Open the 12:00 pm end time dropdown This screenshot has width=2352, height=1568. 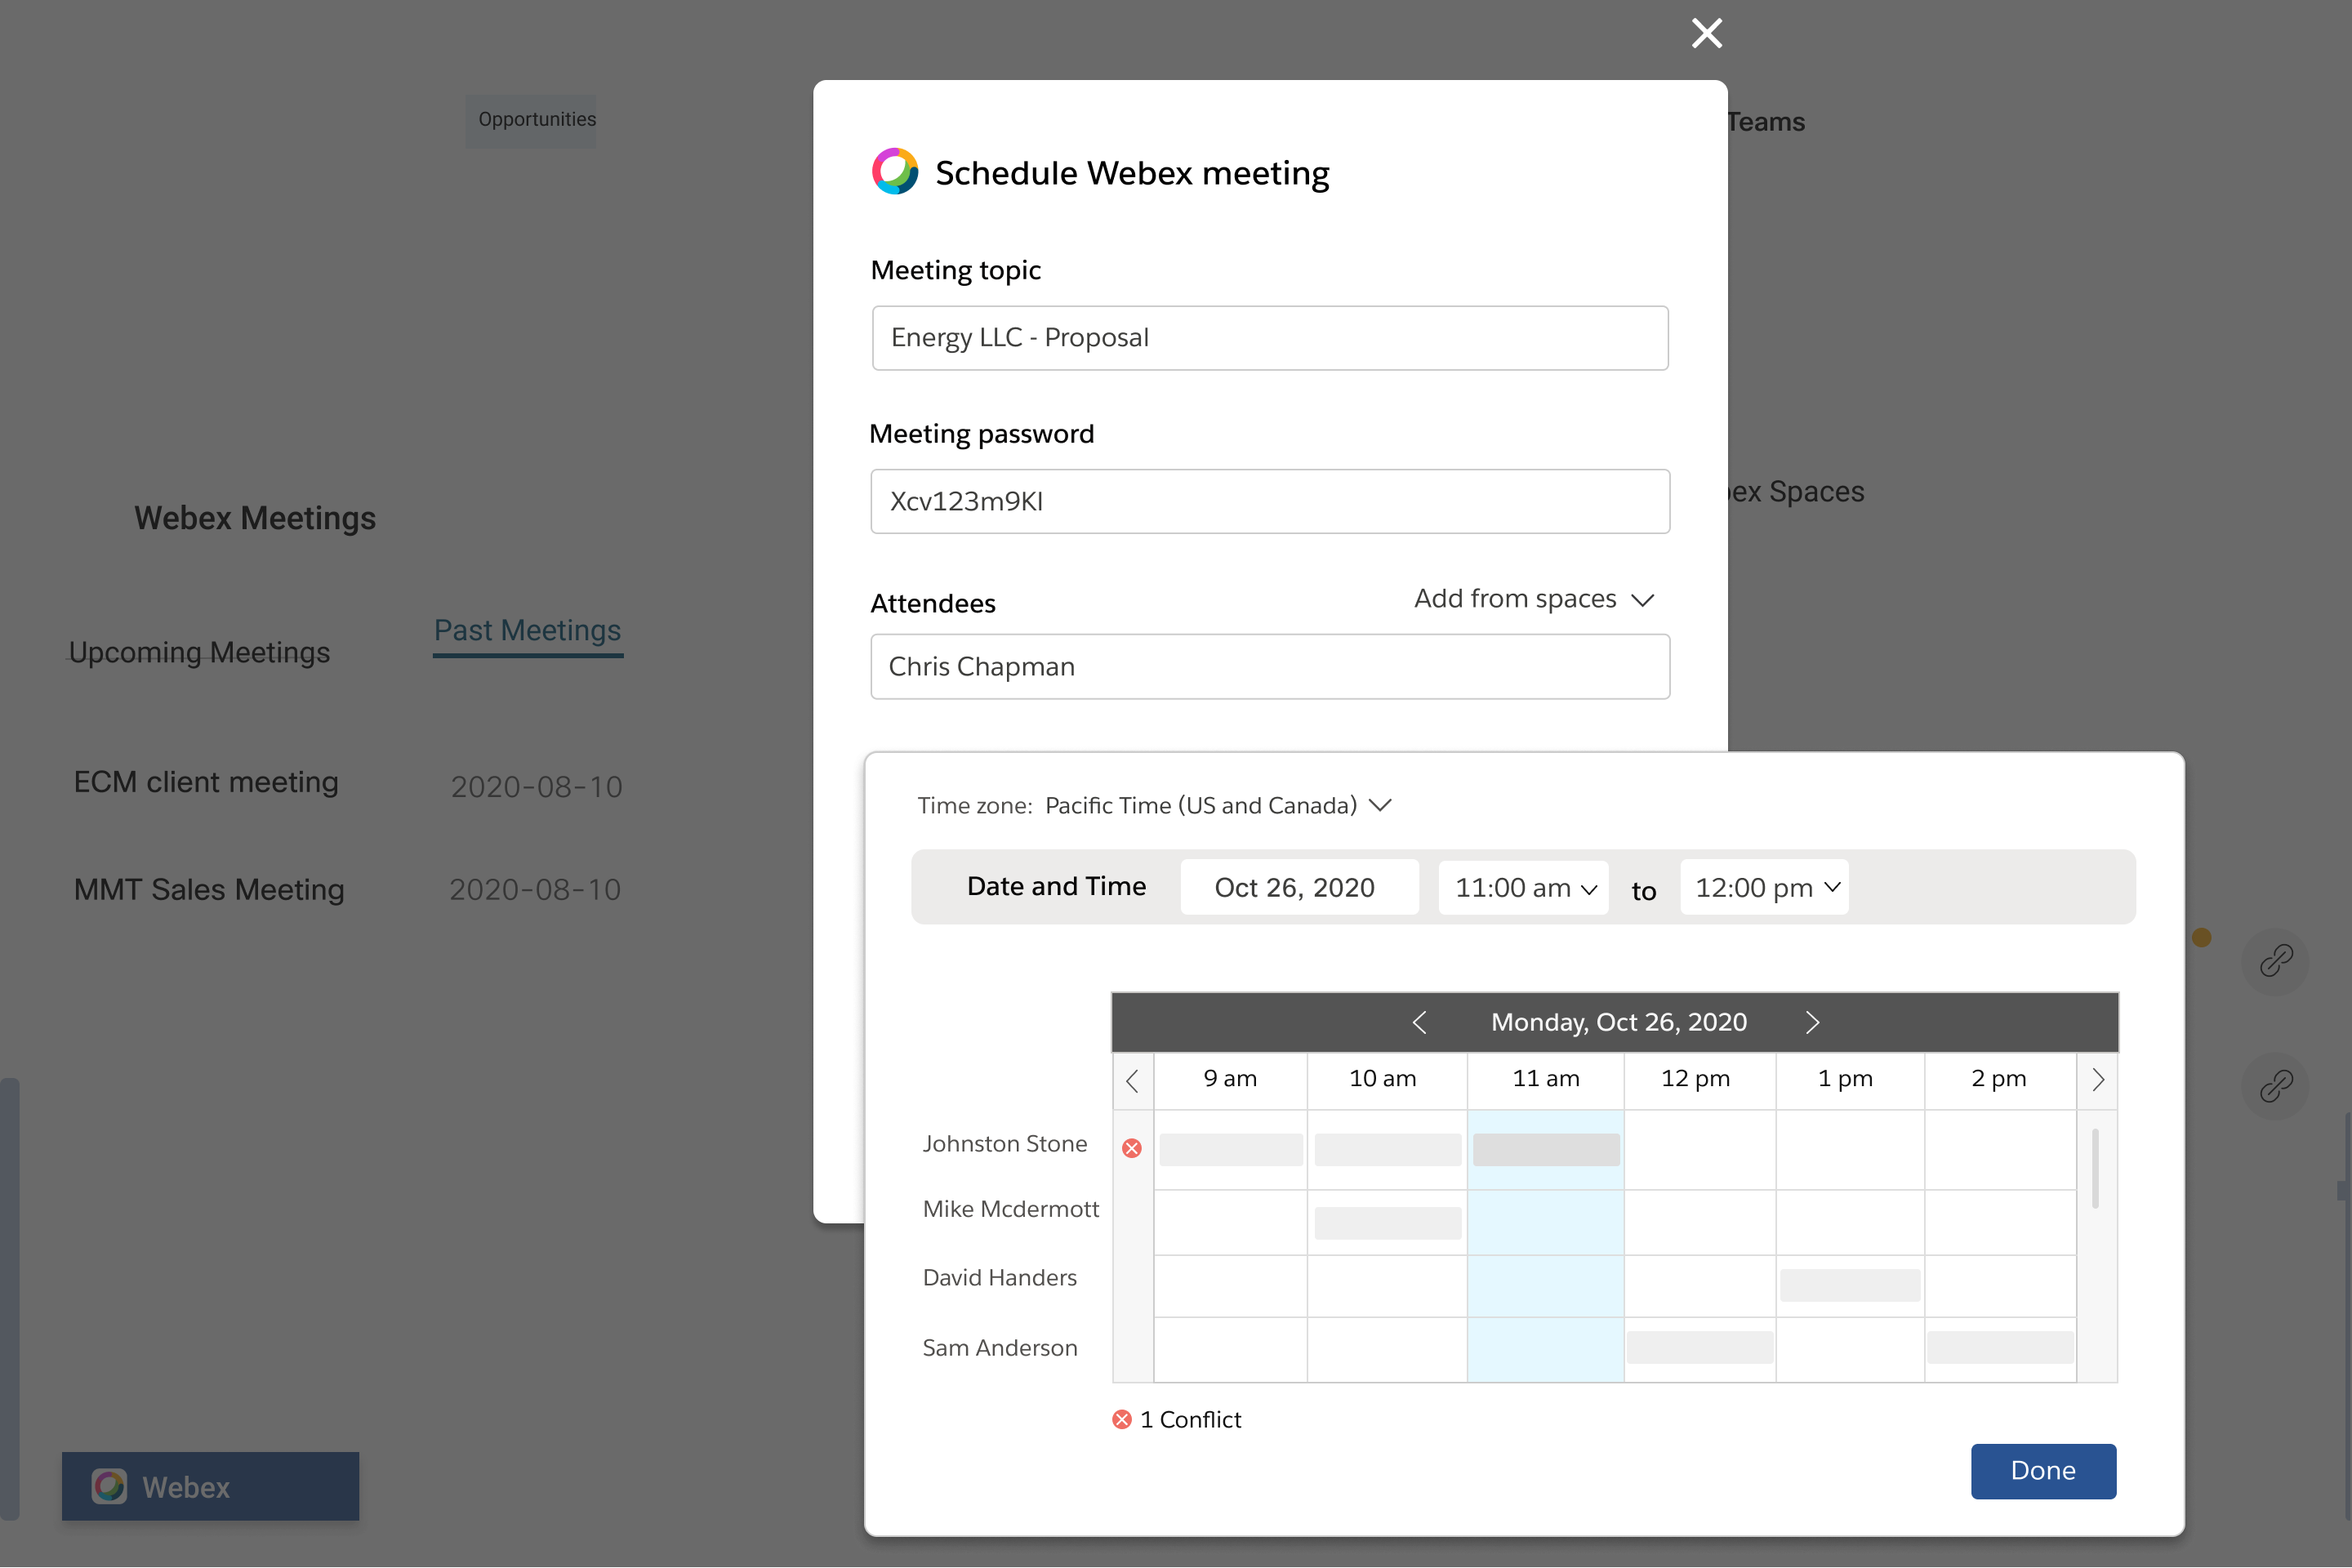click(1765, 887)
